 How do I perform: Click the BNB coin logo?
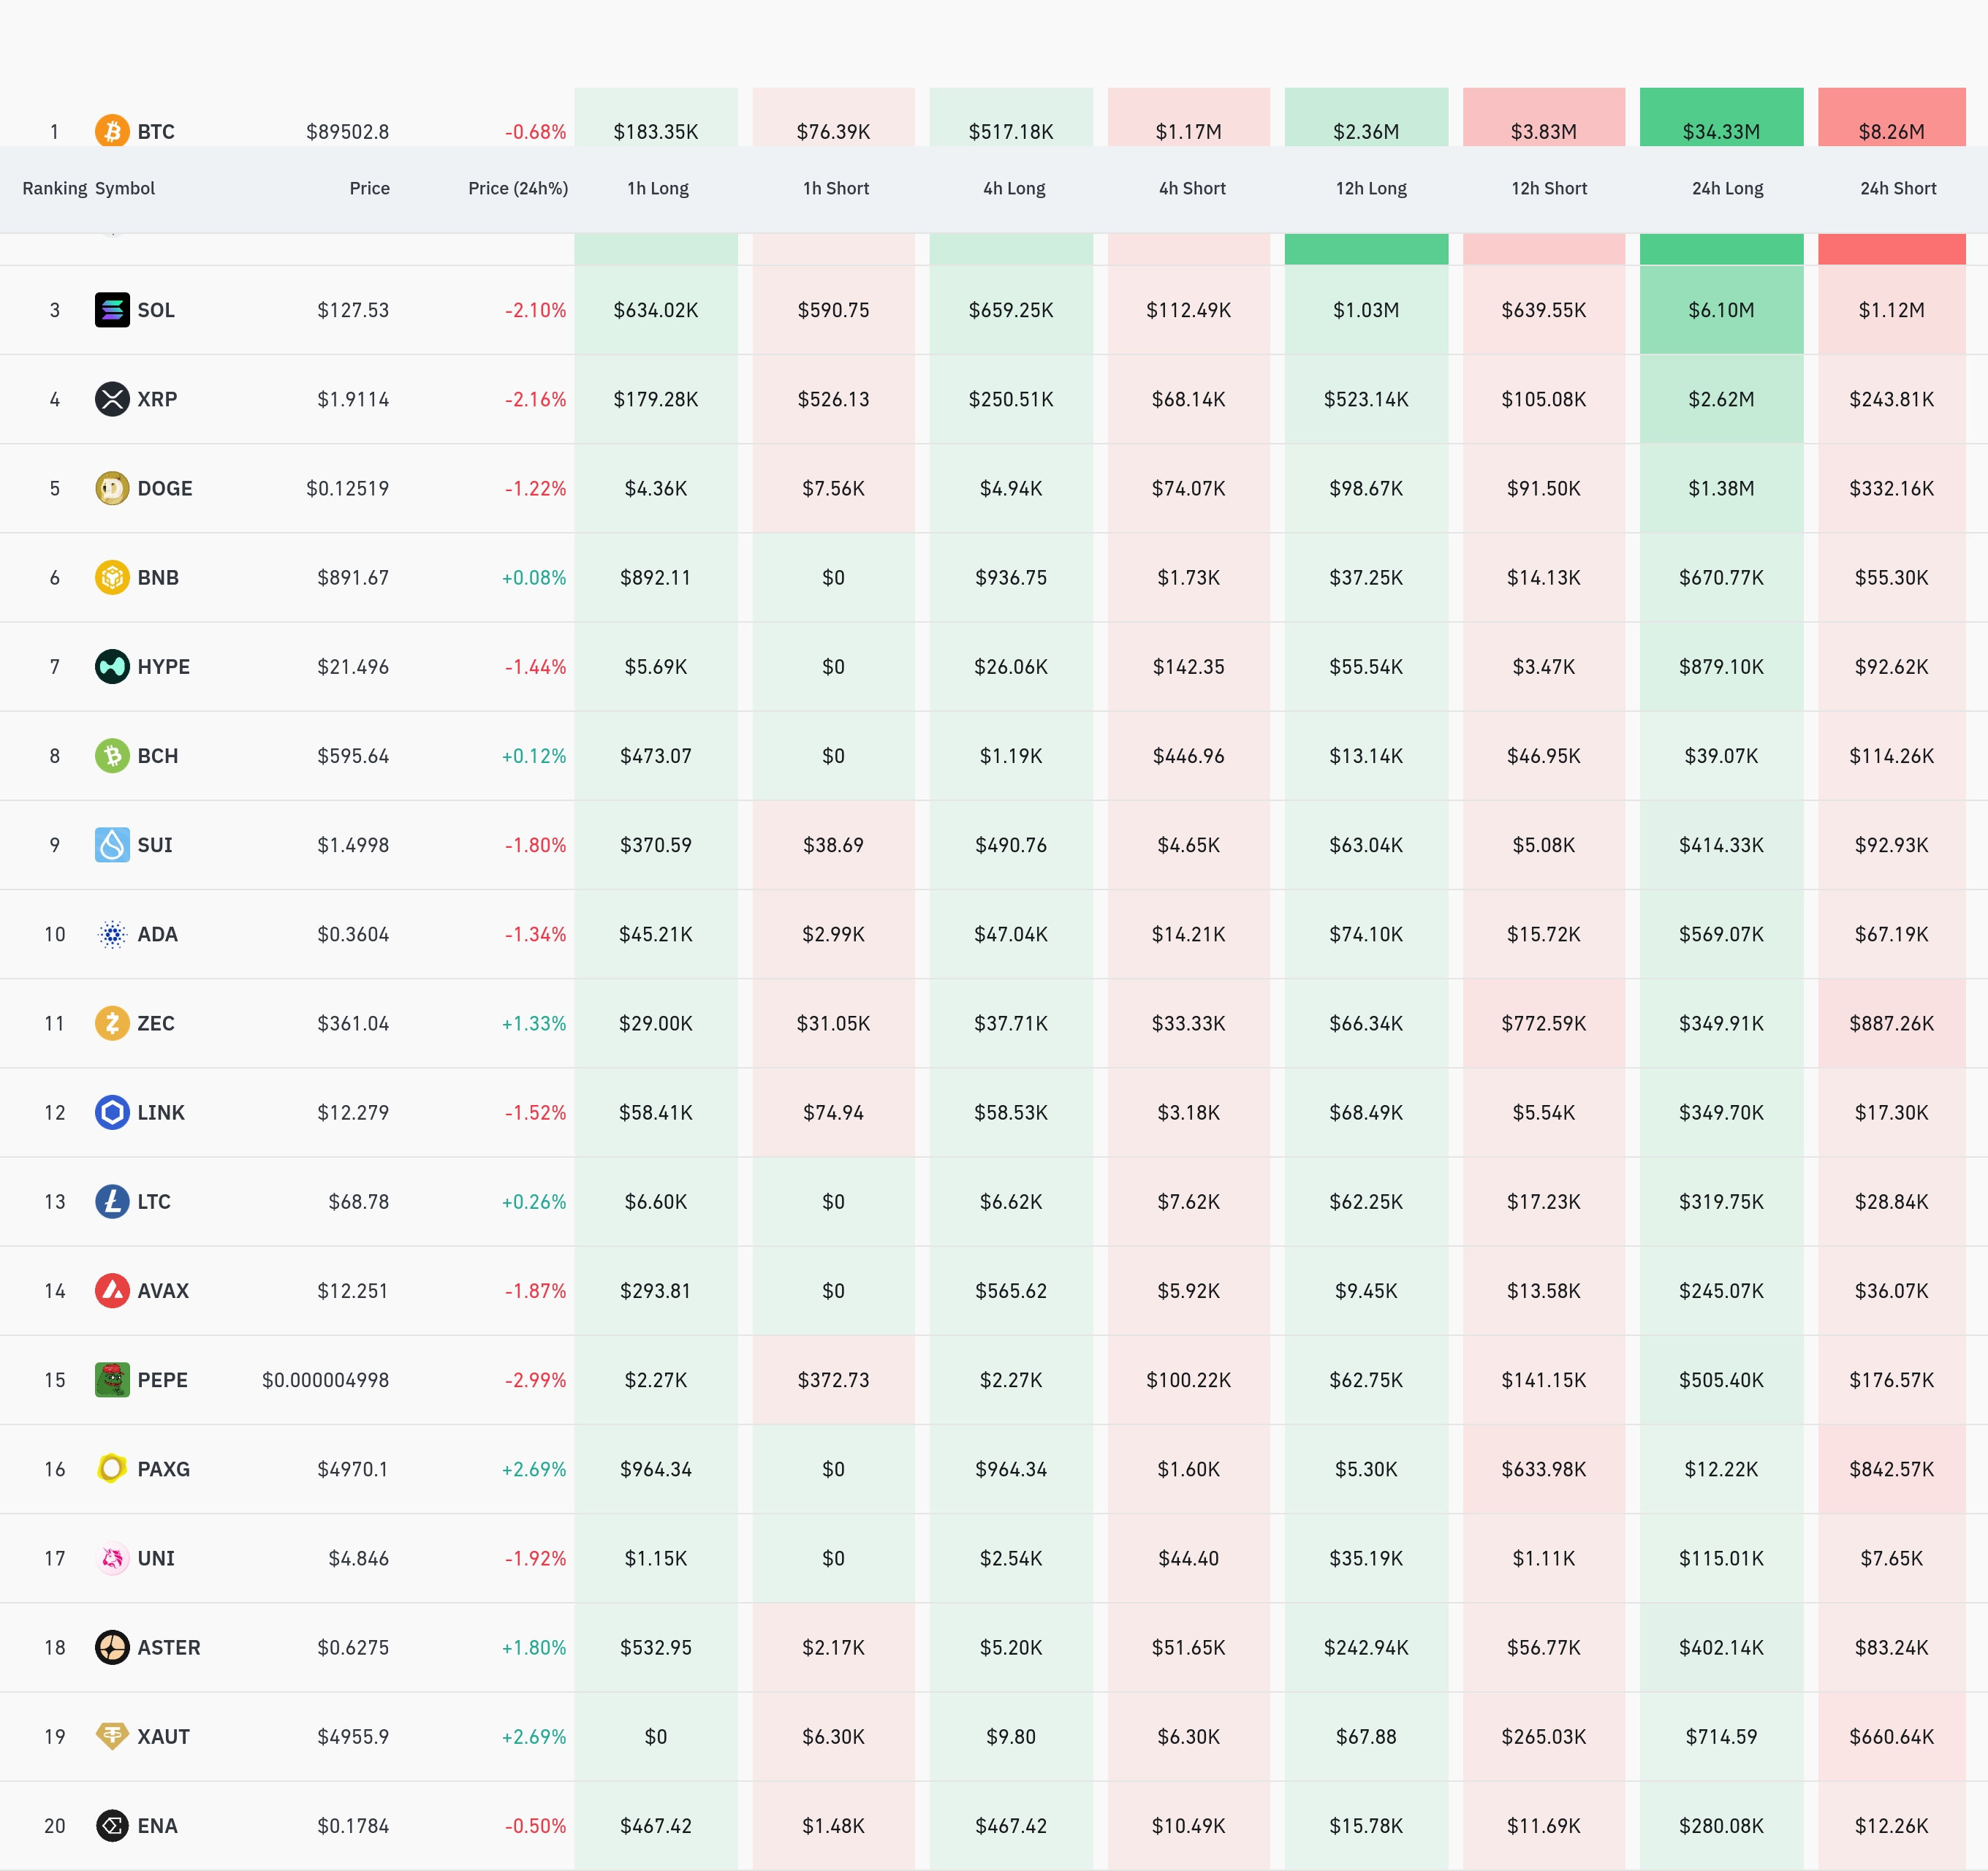112,577
